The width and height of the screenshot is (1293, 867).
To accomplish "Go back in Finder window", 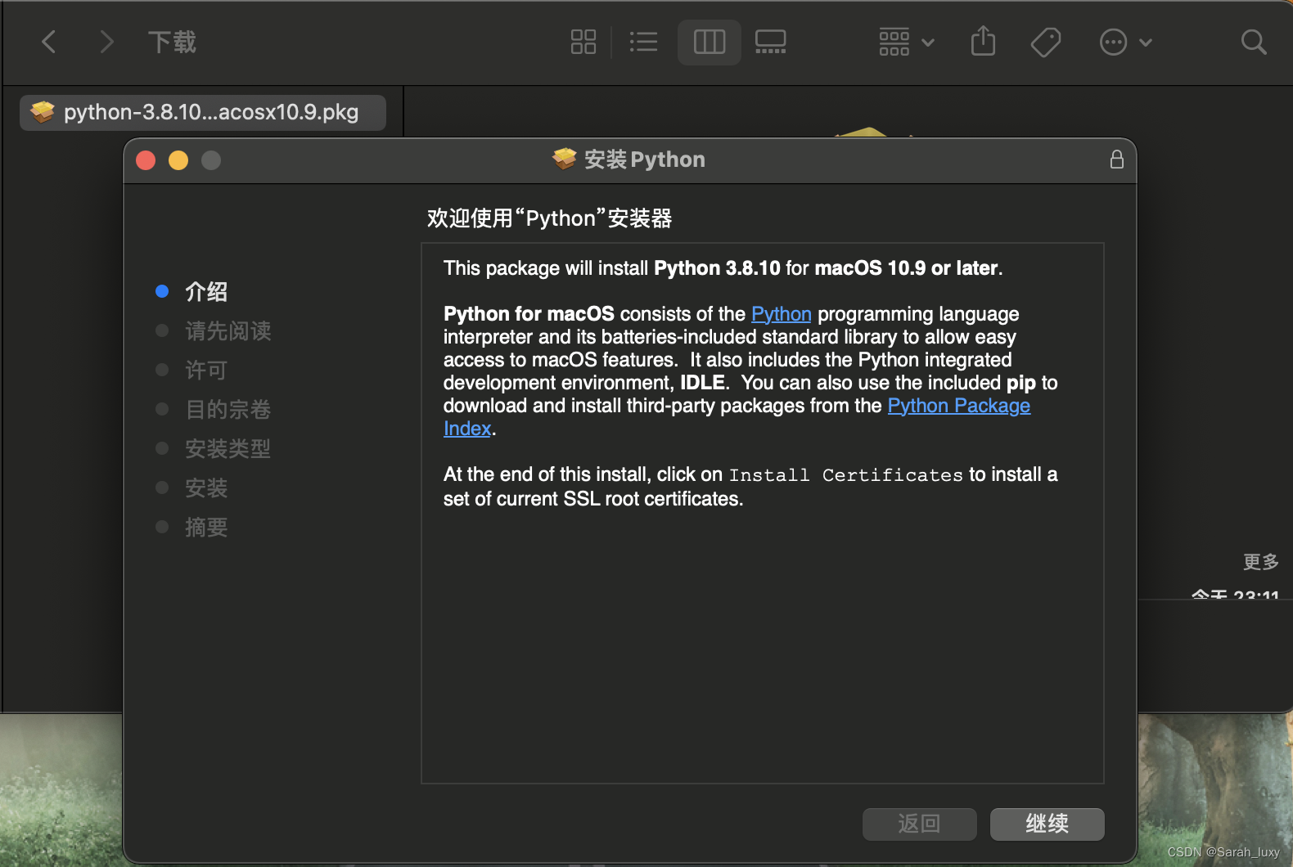I will point(49,42).
